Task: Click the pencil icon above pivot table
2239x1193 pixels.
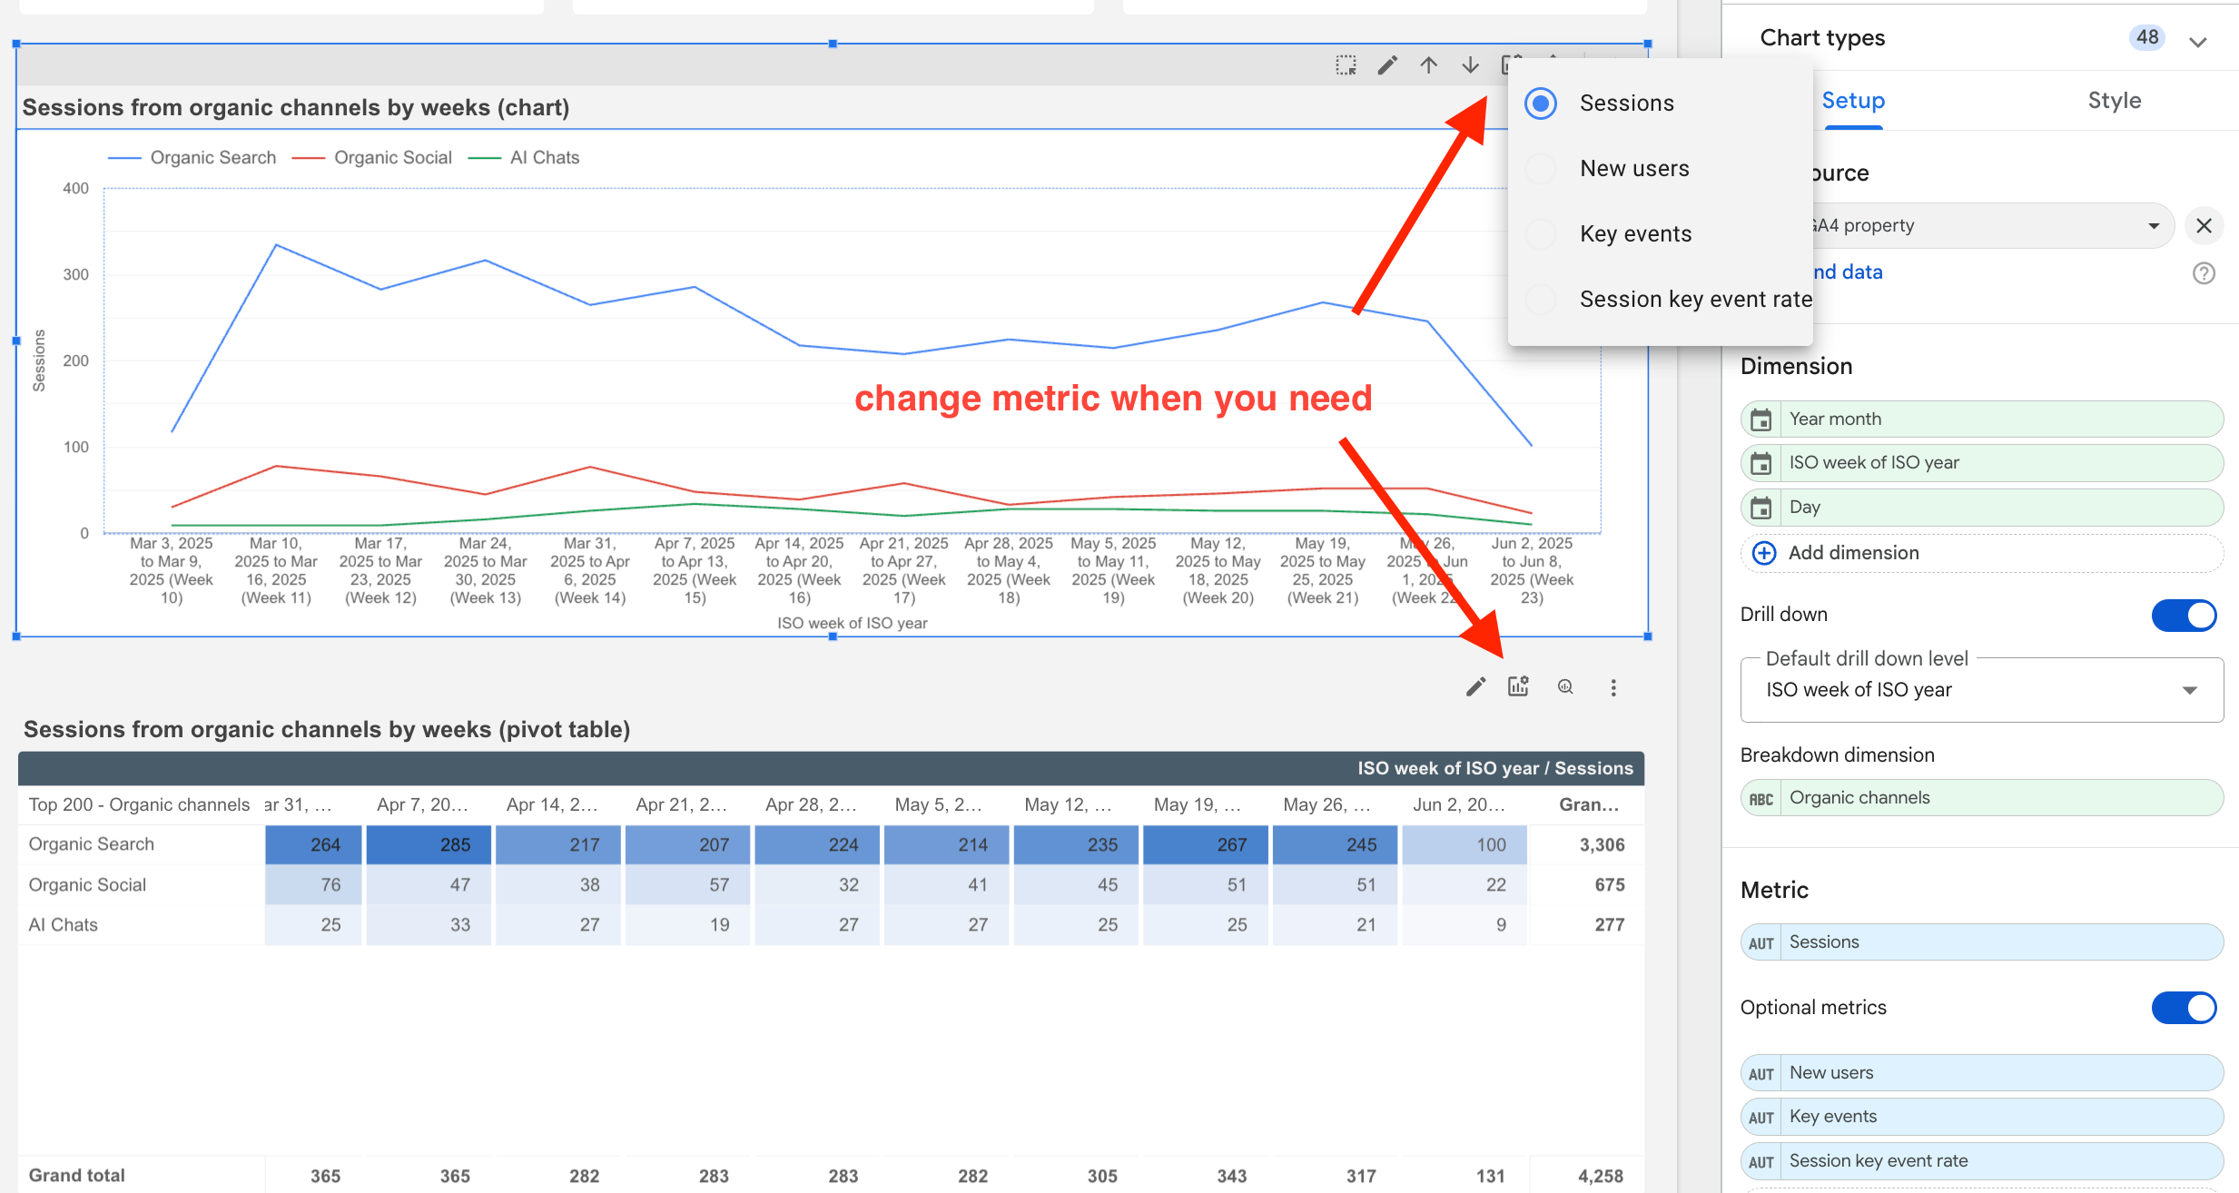Action: click(1475, 686)
